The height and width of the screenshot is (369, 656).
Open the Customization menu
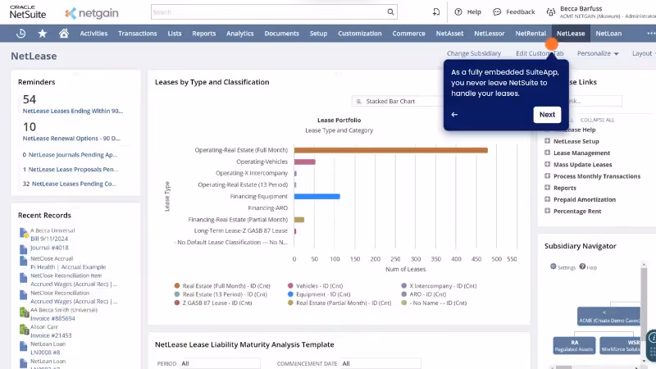pyautogui.click(x=360, y=34)
